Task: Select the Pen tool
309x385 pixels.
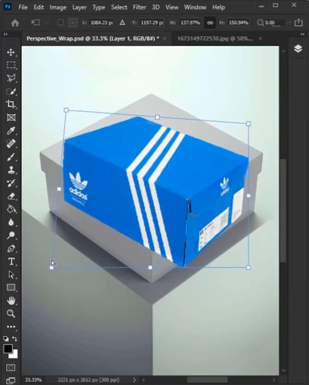Action: point(11,249)
